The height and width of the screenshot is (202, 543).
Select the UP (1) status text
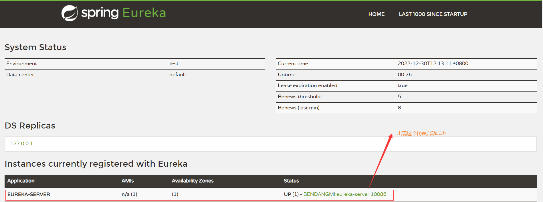(x=291, y=194)
